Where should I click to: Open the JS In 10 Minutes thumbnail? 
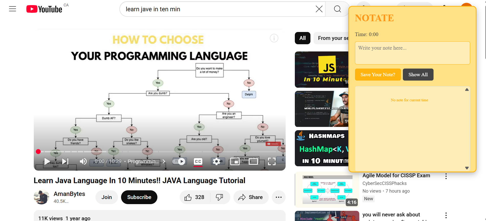[322, 70]
